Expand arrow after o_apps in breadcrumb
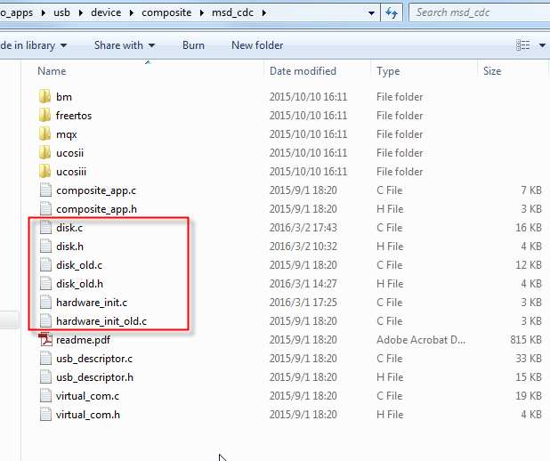 (x=43, y=13)
